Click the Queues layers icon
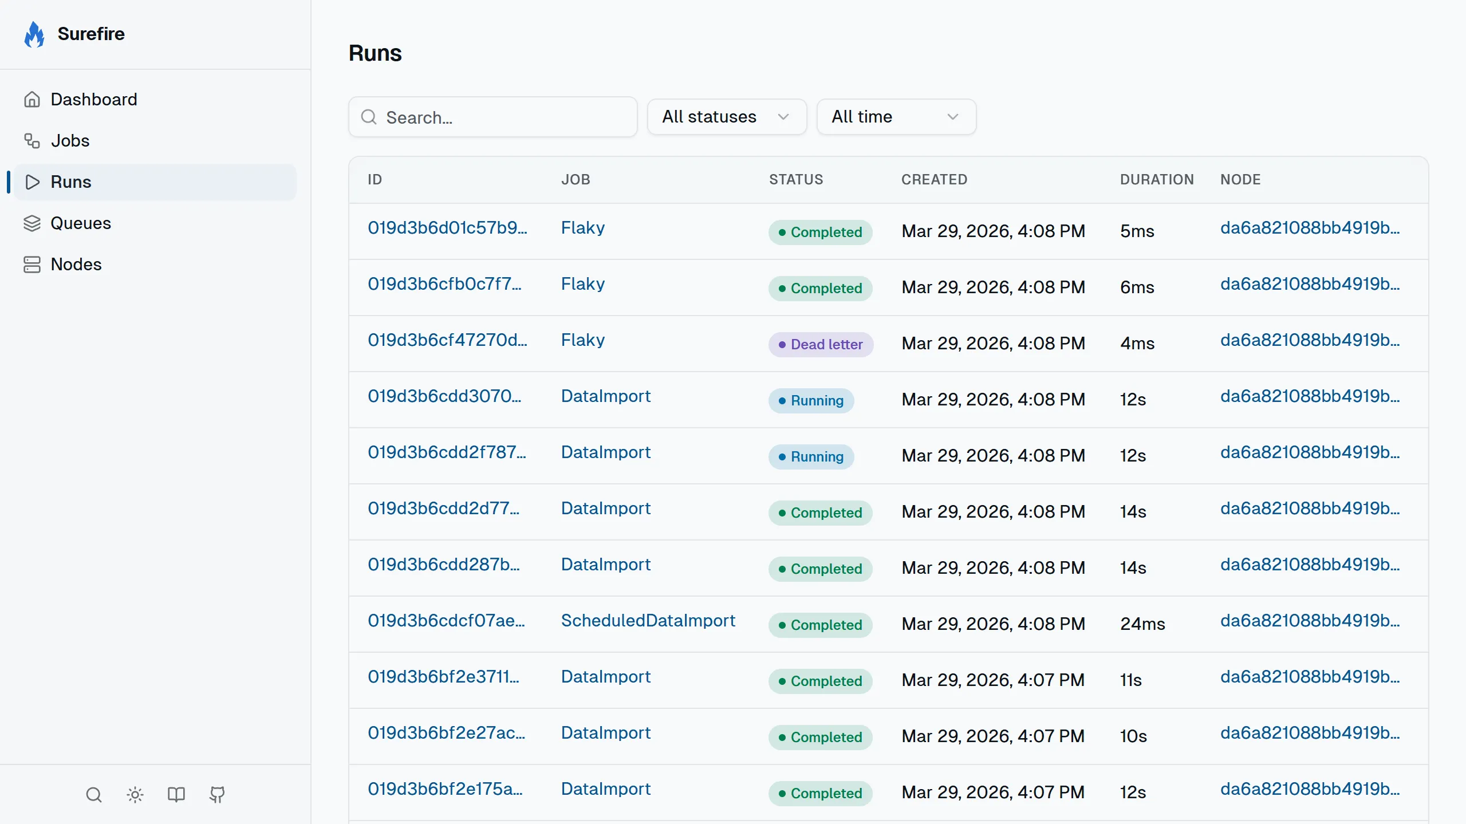Screen dimensions: 1466x824 (x=32, y=223)
